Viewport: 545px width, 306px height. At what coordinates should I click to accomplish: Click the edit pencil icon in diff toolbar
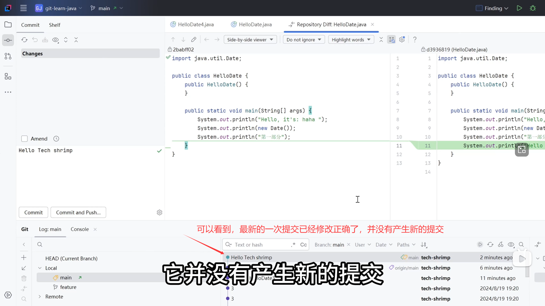(x=194, y=40)
